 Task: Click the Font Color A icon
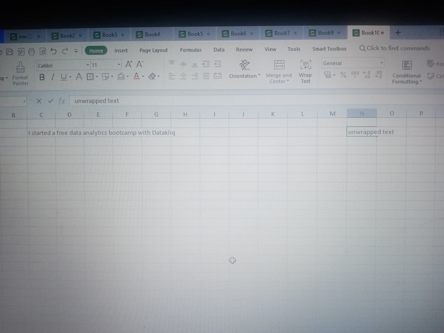pyautogui.click(x=137, y=76)
